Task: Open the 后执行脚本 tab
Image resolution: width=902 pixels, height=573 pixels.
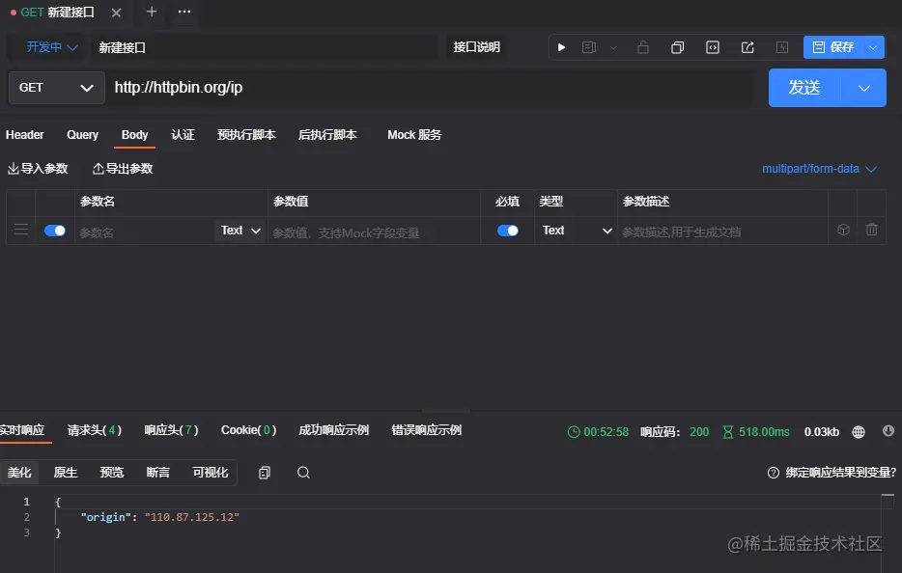Action: pyautogui.click(x=327, y=134)
